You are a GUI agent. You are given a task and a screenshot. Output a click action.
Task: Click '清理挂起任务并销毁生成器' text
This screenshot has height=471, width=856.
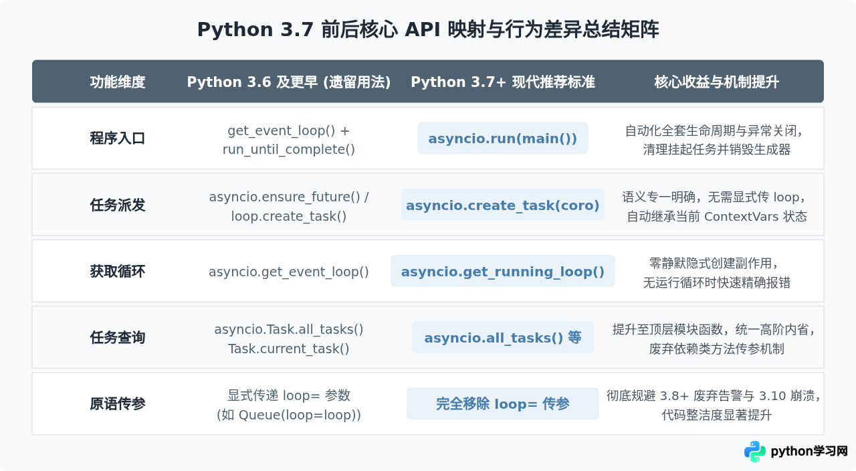coord(717,149)
